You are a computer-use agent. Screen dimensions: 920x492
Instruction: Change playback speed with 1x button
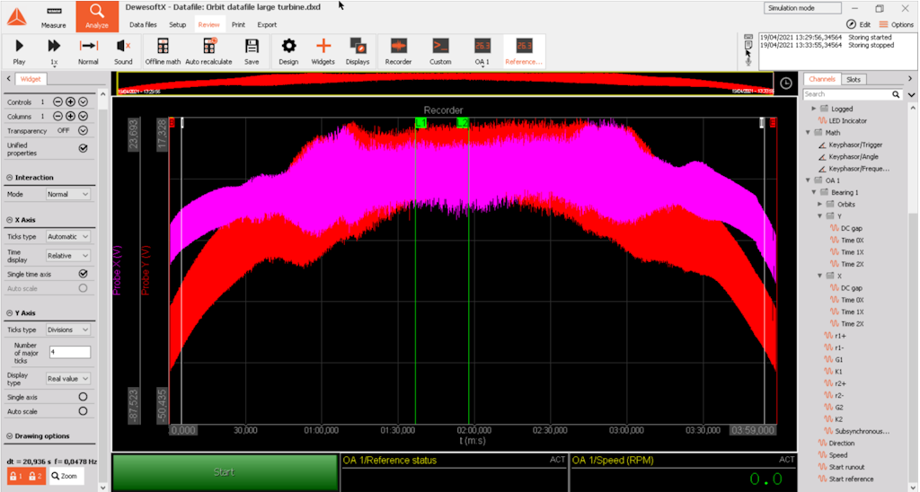tap(54, 51)
